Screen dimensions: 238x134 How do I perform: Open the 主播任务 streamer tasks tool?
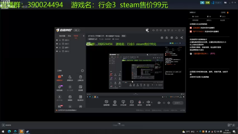(80, 78)
